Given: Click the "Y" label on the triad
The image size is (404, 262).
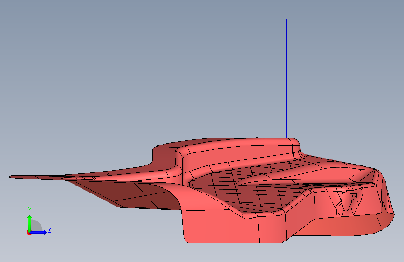Looking at the screenshot, I should click(30, 210).
